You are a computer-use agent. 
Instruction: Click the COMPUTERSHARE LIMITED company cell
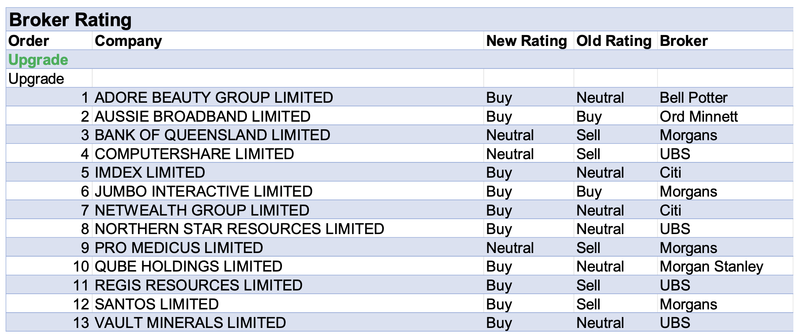(194, 154)
